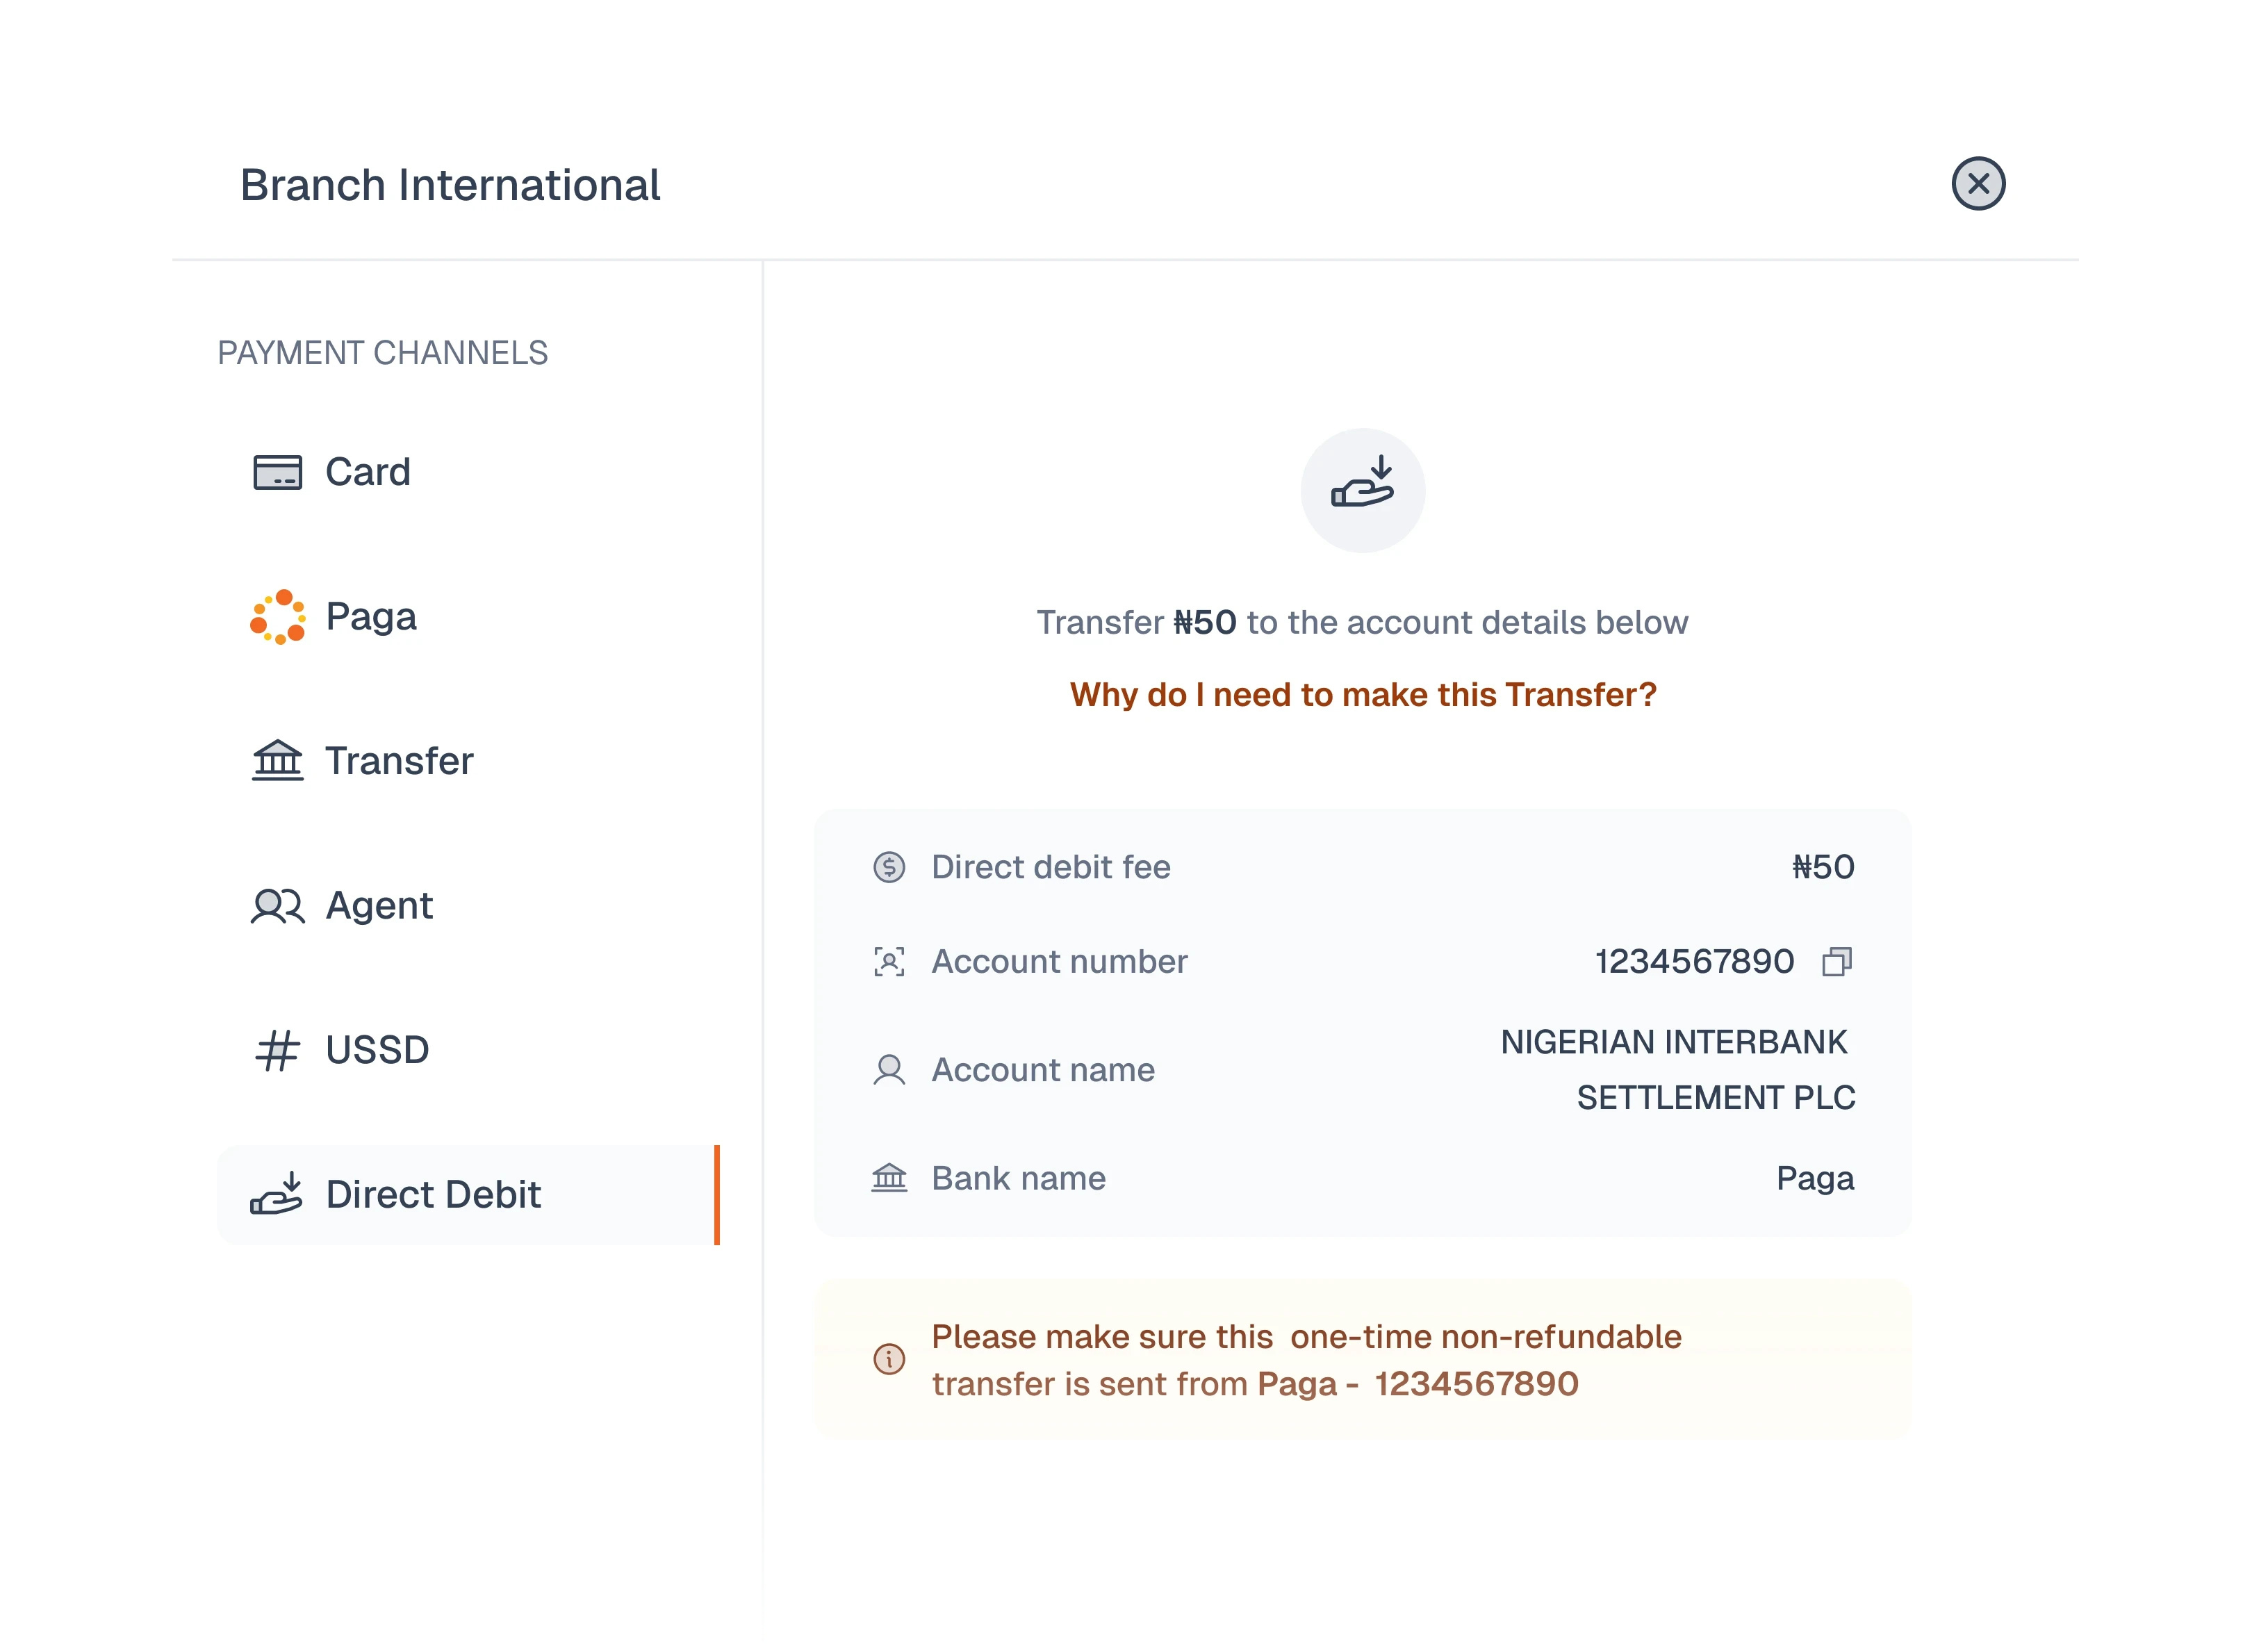This screenshot has width=2268, height=1651.
Task: Click the USSD hash icon
Action: (277, 1050)
